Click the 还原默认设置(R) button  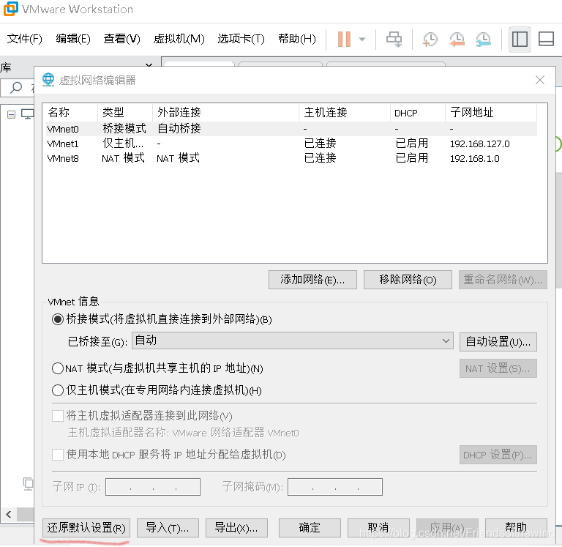(86, 528)
